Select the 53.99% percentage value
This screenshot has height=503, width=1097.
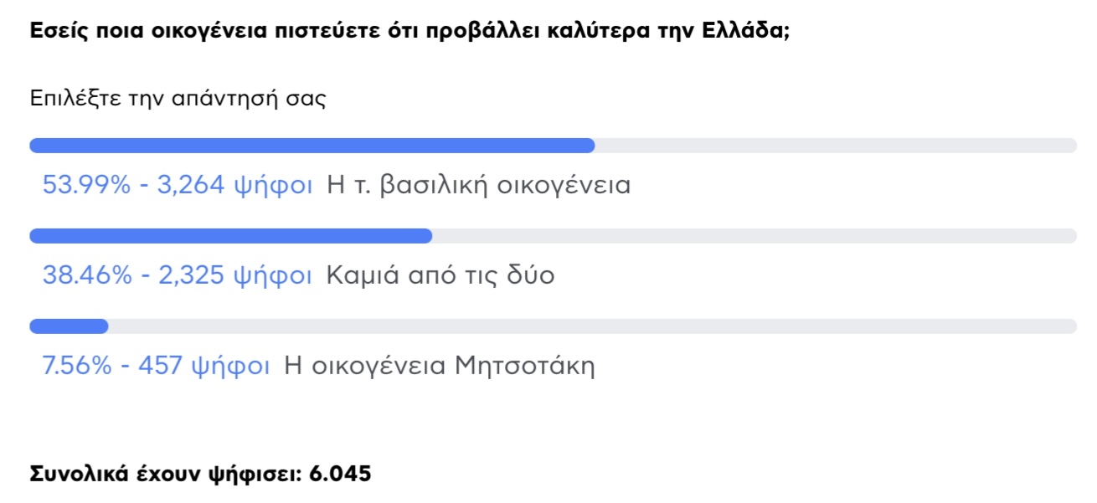(x=86, y=184)
